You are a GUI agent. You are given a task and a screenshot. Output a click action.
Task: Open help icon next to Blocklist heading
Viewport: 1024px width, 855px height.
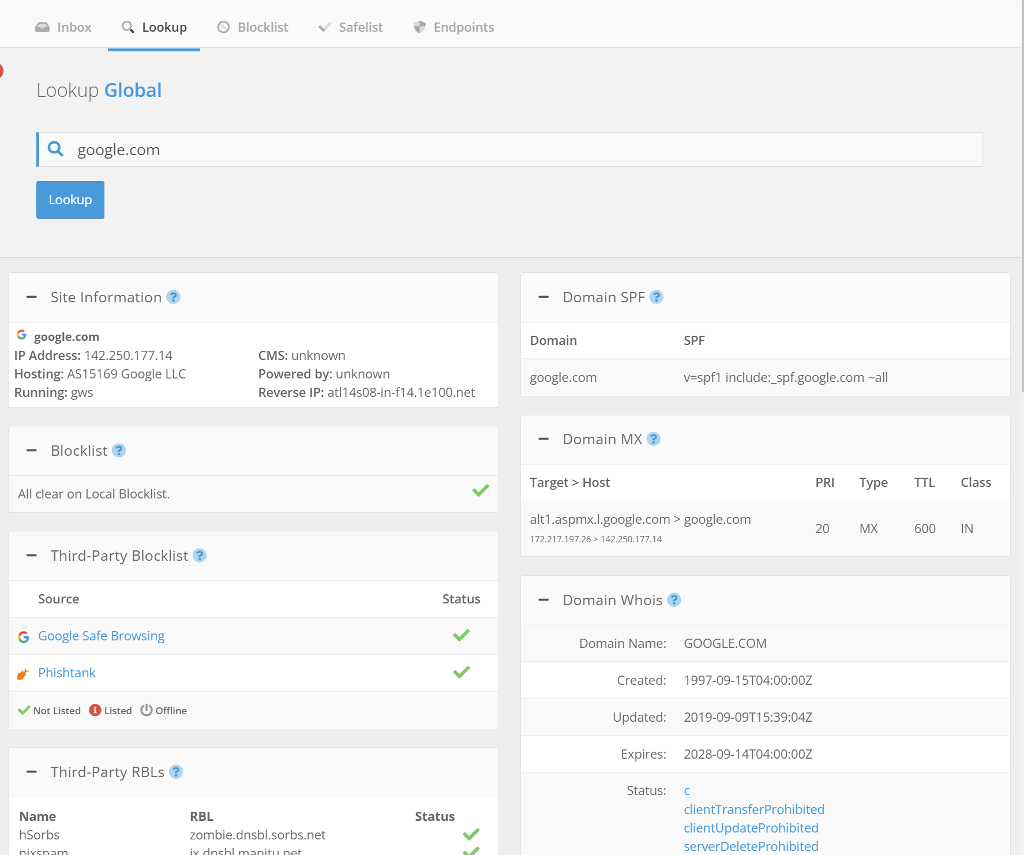pyautogui.click(x=119, y=451)
